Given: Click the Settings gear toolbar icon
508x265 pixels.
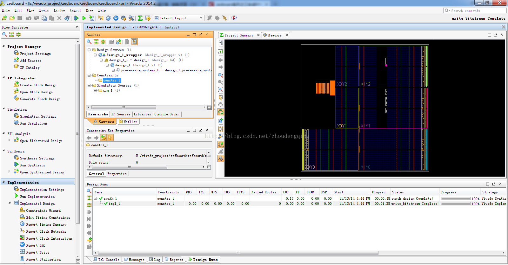Looking at the screenshot, I should pyautogui.click(x=124, y=18).
